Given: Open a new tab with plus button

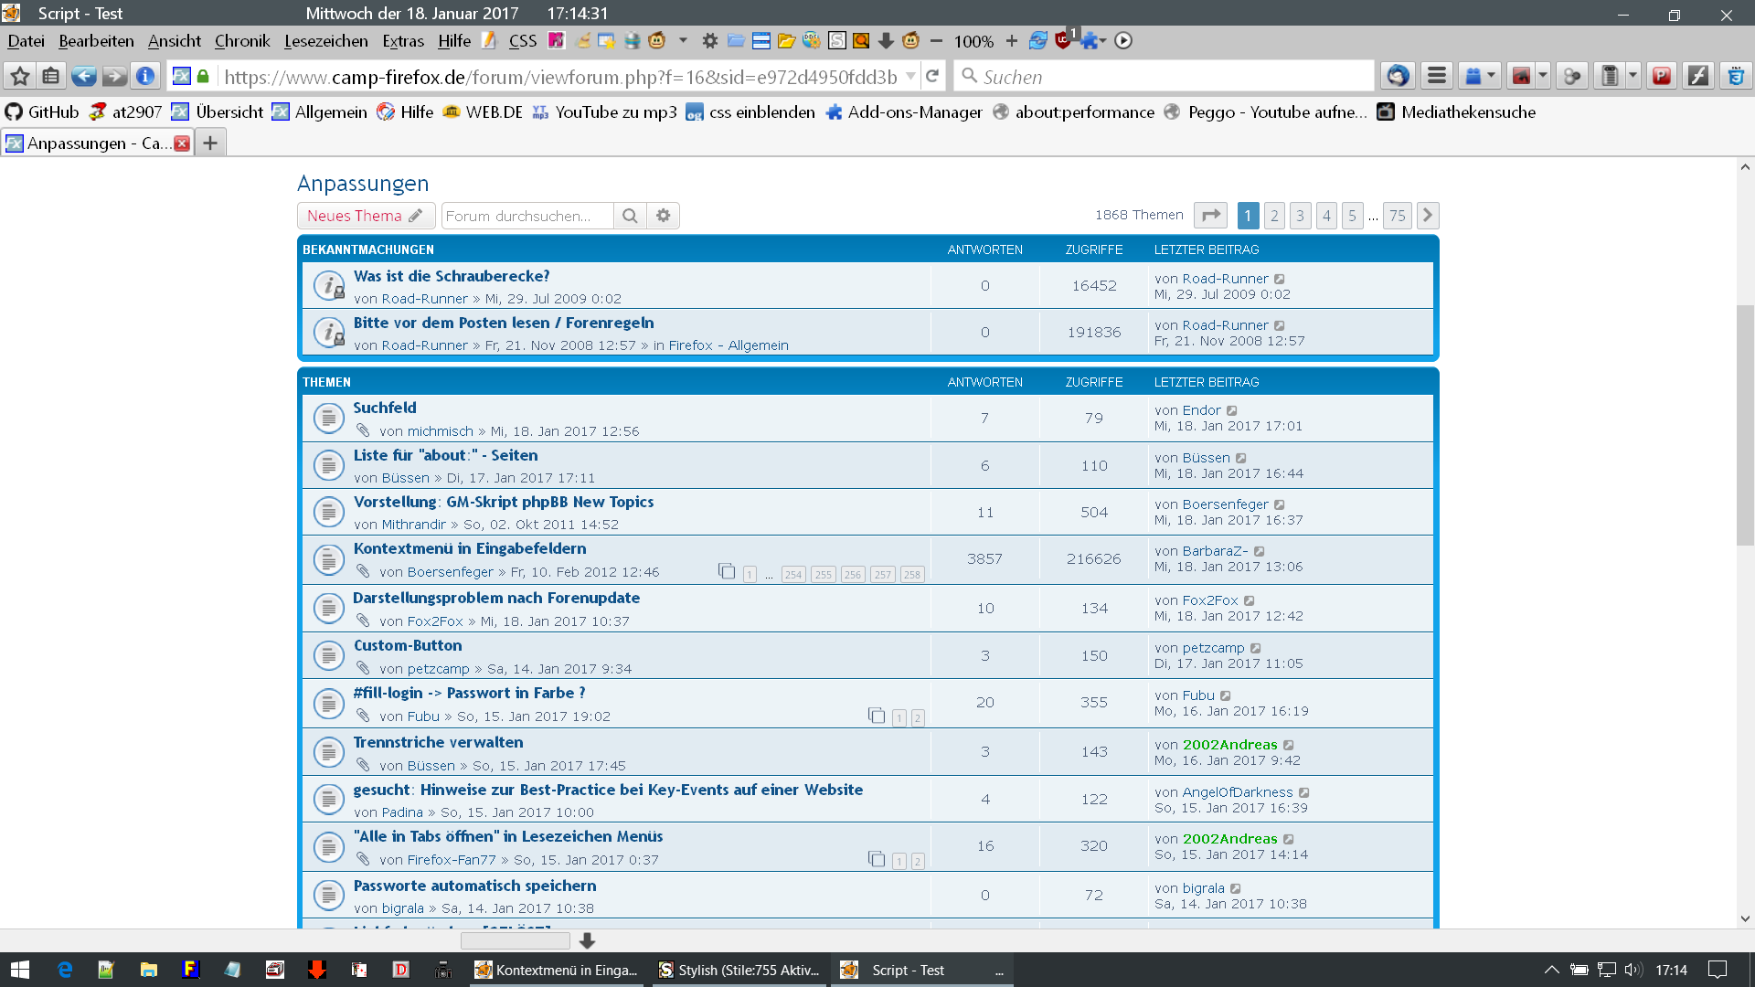Looking at the screenshot, I should coord(210,143).
